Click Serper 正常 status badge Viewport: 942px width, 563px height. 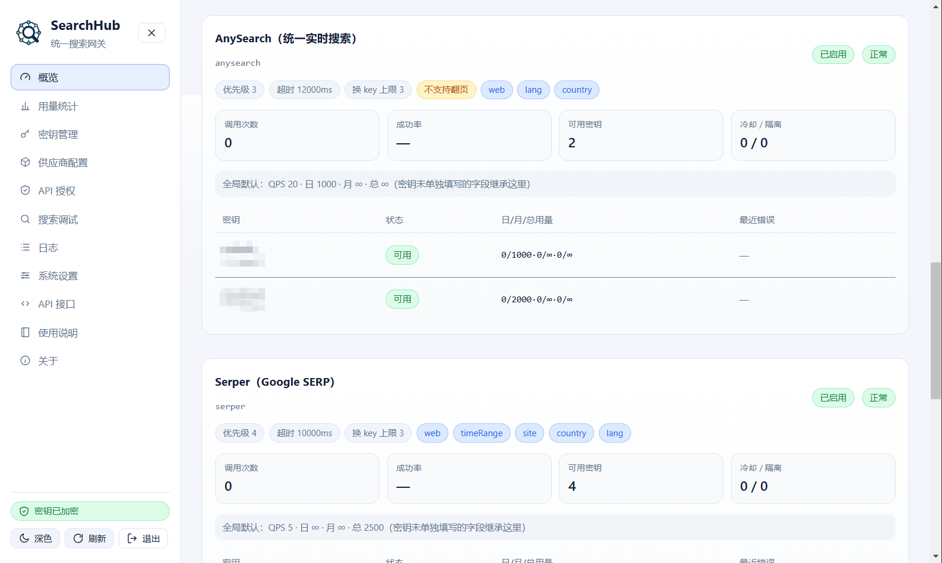click(879, 398)
